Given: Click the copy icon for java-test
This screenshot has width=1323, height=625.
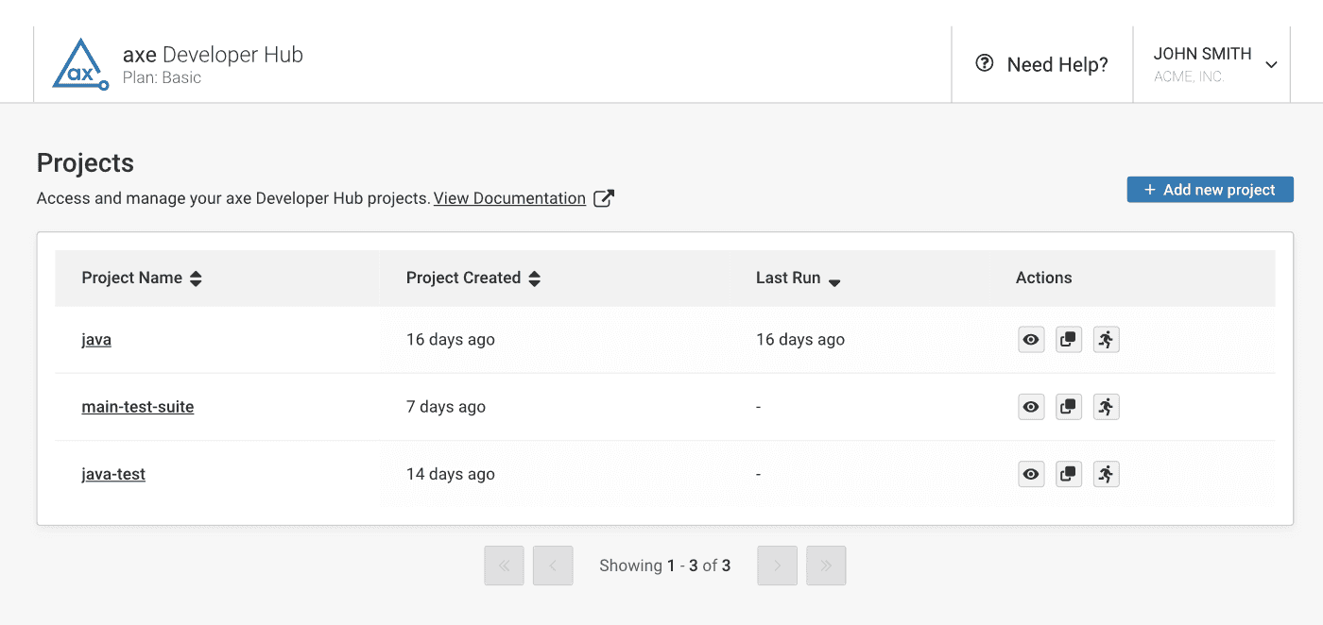Looking at the screenshot, I should (1069, 474).
